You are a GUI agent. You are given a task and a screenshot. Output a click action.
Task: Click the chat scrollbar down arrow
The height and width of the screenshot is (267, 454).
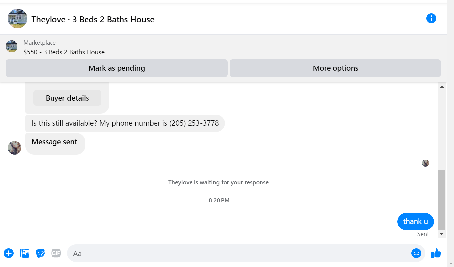(442, 234)
